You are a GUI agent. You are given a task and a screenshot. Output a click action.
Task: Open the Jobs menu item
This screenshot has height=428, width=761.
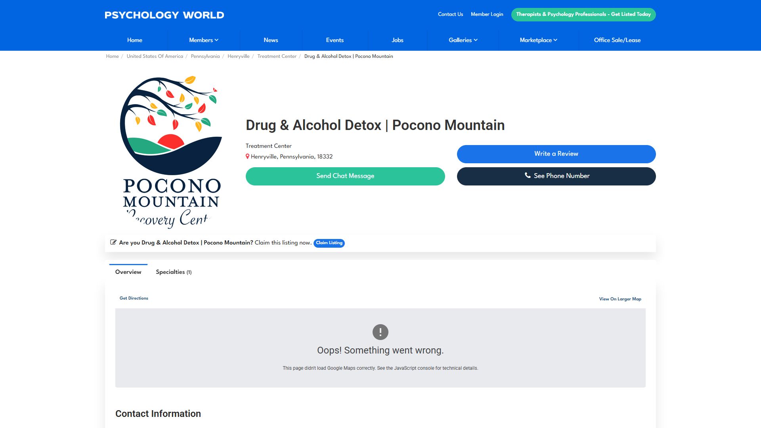coord(398,40)
